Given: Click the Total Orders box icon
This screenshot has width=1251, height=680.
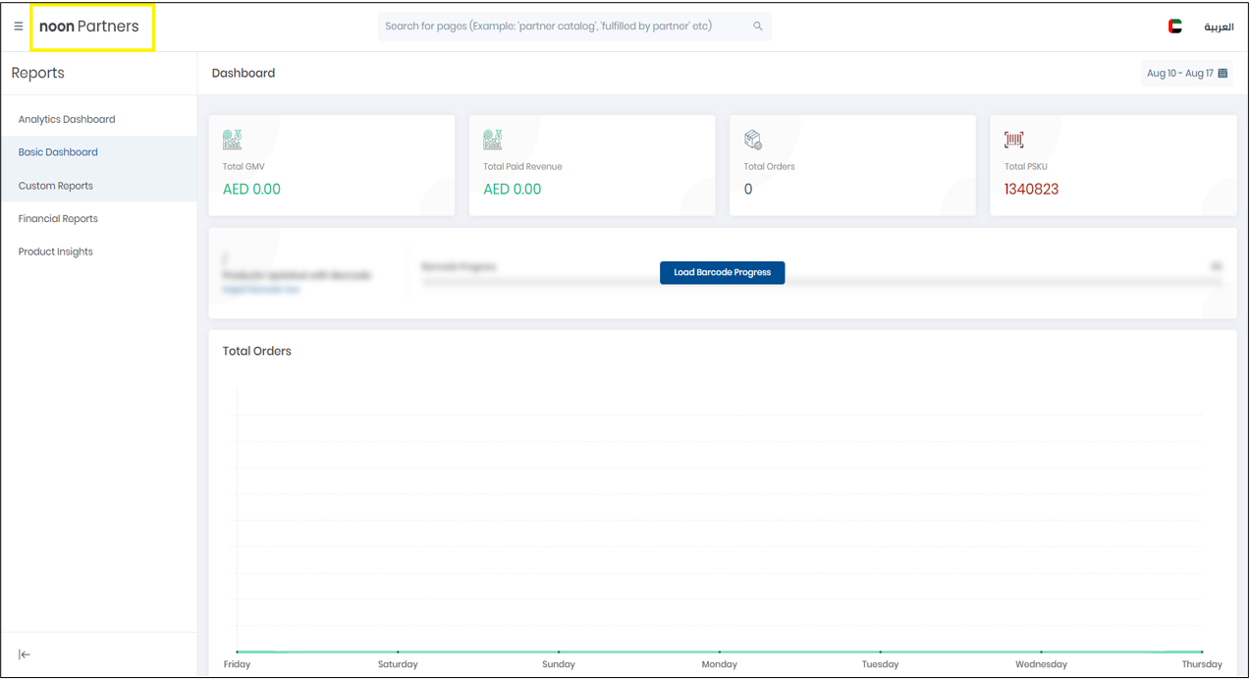Looking at the screenshot, I should (753, 140).
